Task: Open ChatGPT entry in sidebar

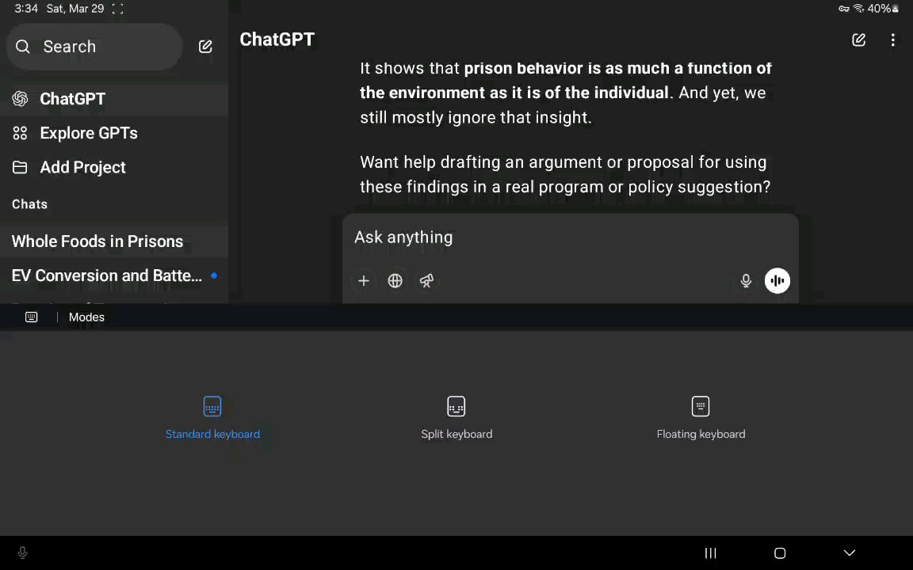Action: pos(114,99)
